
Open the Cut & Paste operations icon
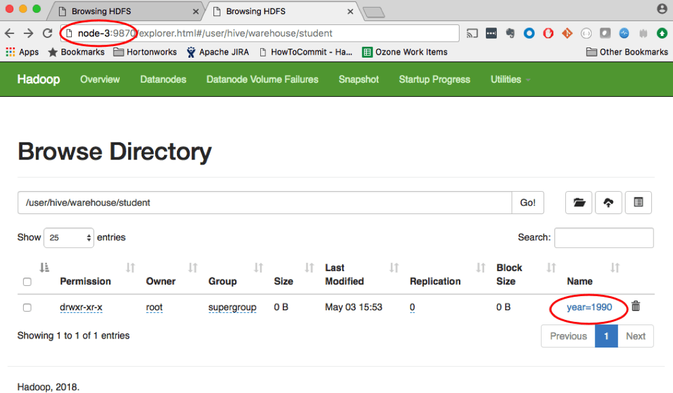(638, 203)
